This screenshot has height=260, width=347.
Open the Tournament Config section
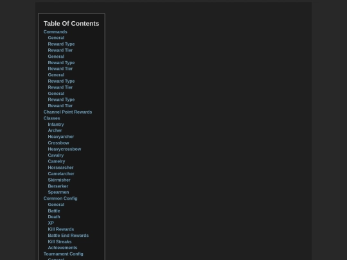64,254
